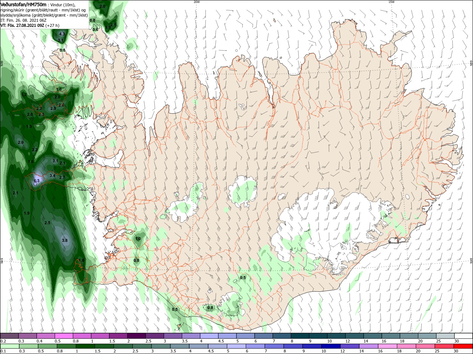This screenshot has height=354, width=473.
Task: Click the 2.6 precipitation value
Action: tap(61, 105)
